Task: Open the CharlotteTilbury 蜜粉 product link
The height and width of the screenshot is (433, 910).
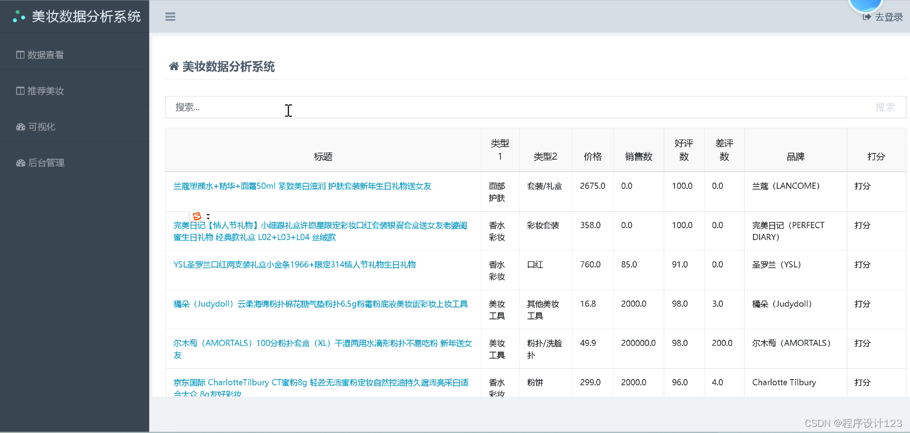Action: click(x=321, y=388)
